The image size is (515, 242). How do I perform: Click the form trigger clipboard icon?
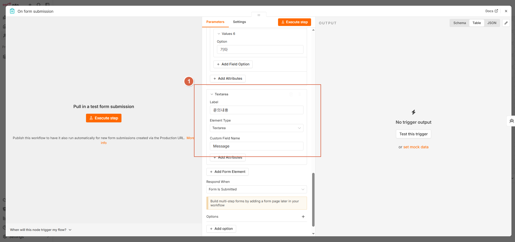coord(12,11)
